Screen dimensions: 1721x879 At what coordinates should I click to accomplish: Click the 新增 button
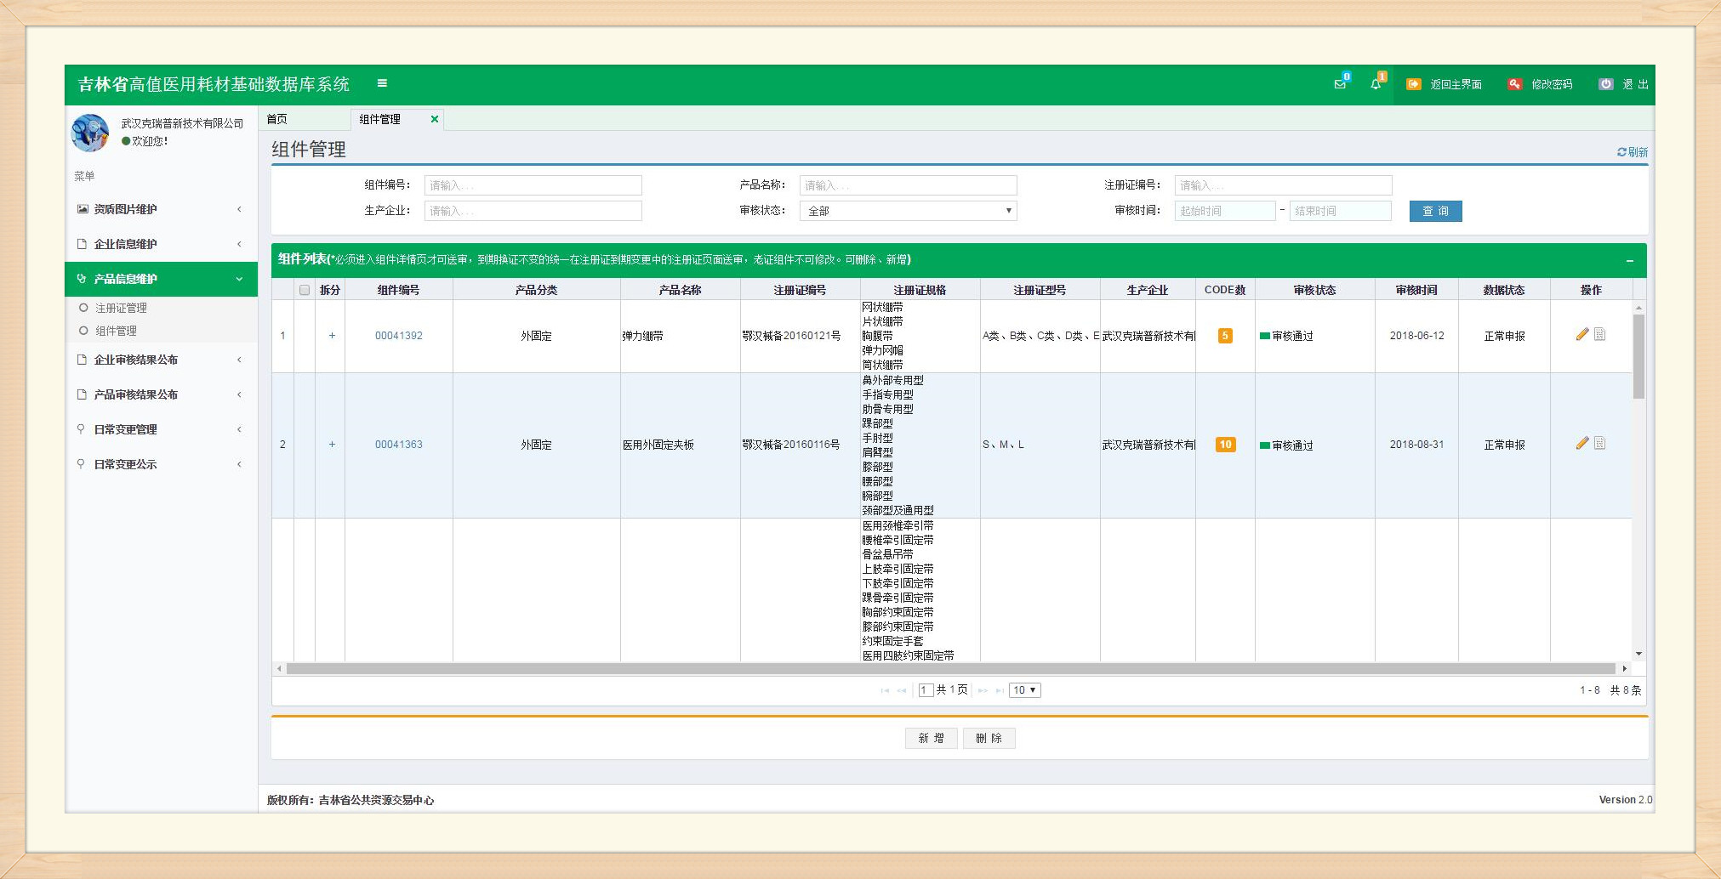click(x=931, y=738)
